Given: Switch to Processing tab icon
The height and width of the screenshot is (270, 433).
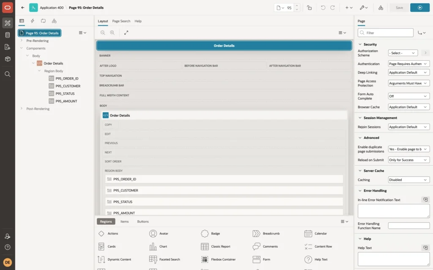Looking at the screenshot, I should pyautogui.click(x=44, y=21).
